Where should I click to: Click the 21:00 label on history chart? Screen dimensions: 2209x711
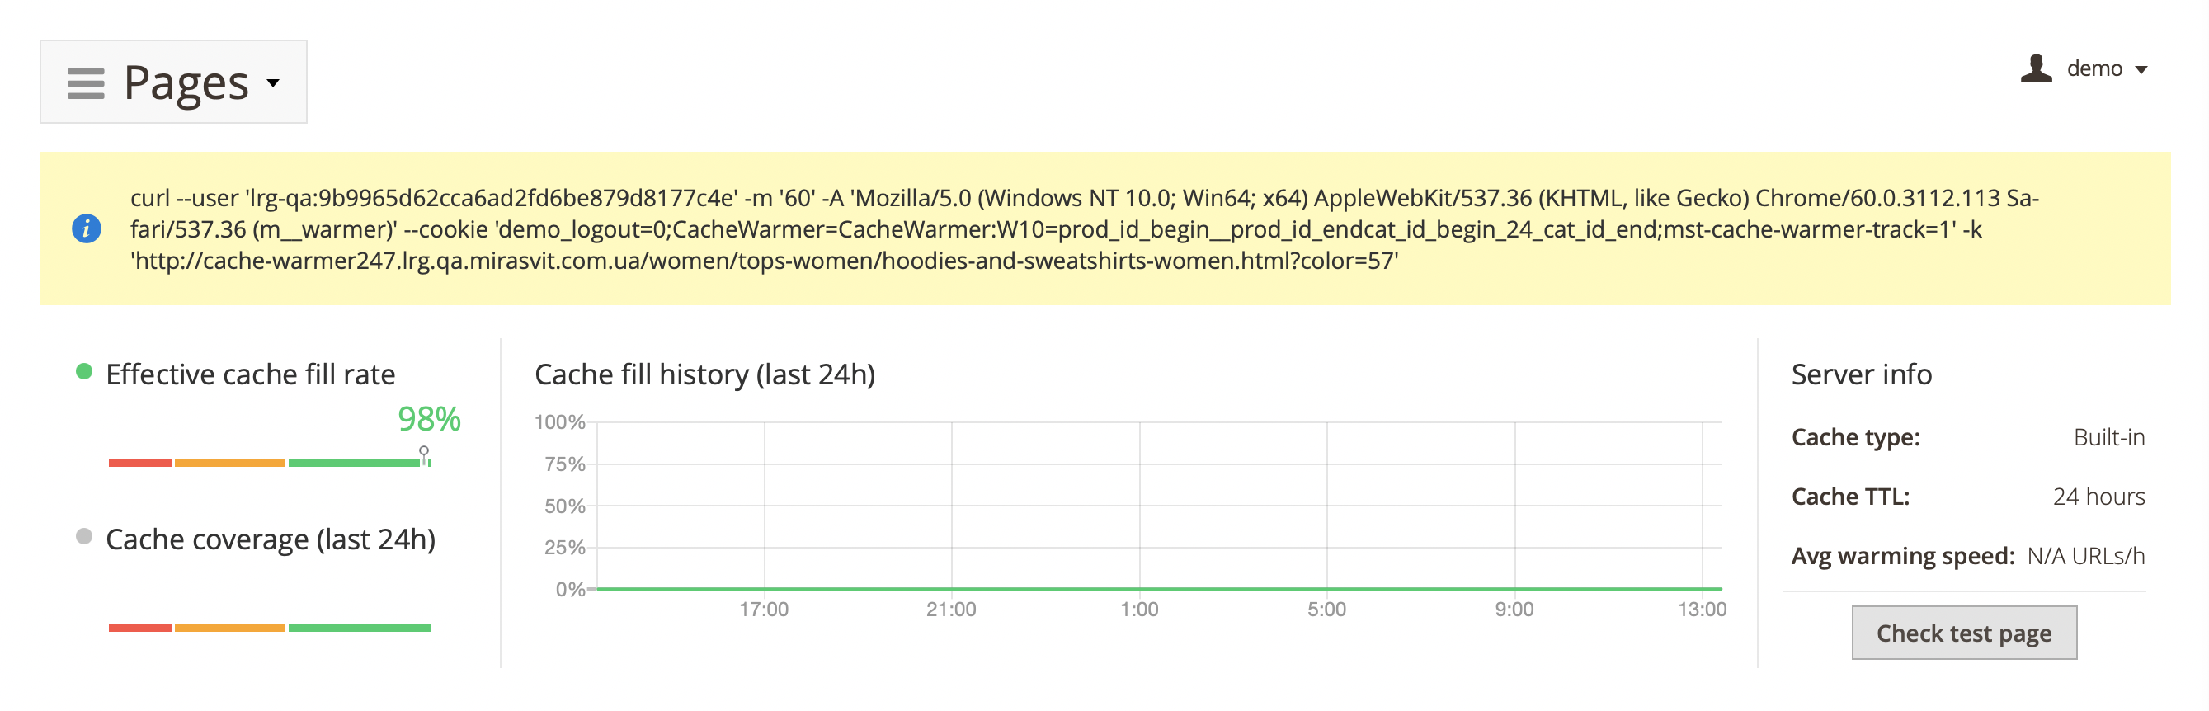click(951, 610)
